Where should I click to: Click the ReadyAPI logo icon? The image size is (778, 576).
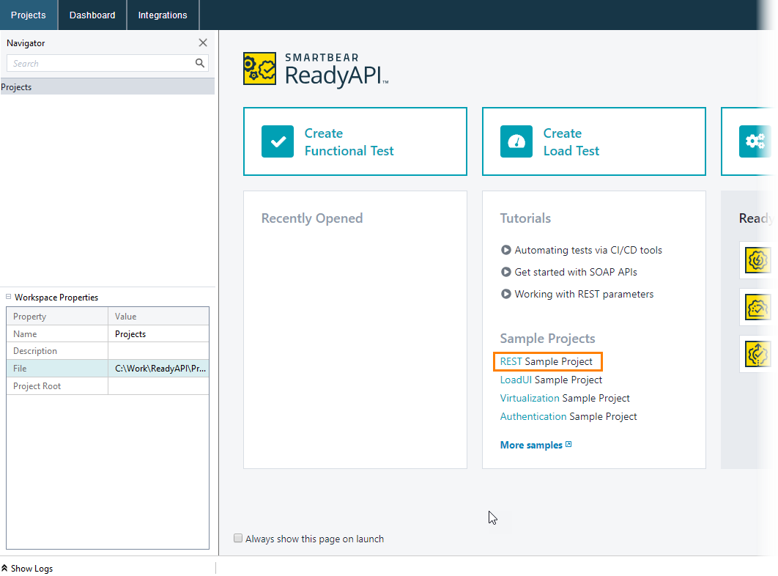[x=259, y=69]
